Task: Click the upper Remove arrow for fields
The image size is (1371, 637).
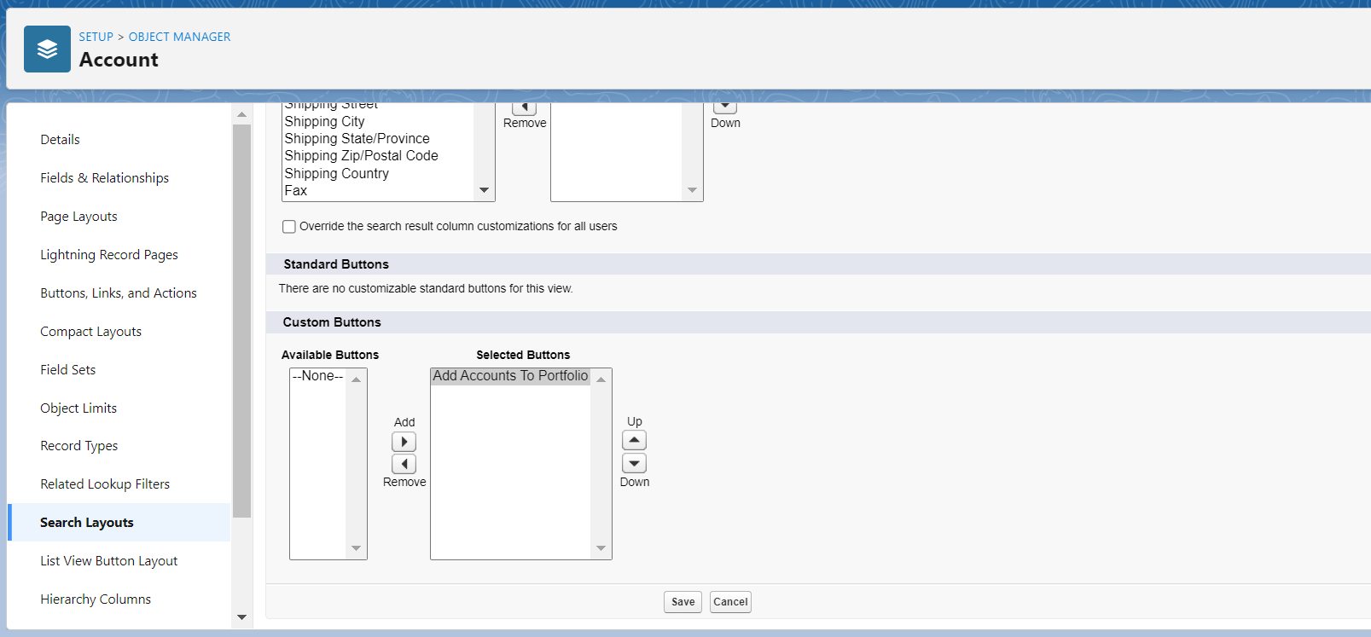Action: click(524, 107)
